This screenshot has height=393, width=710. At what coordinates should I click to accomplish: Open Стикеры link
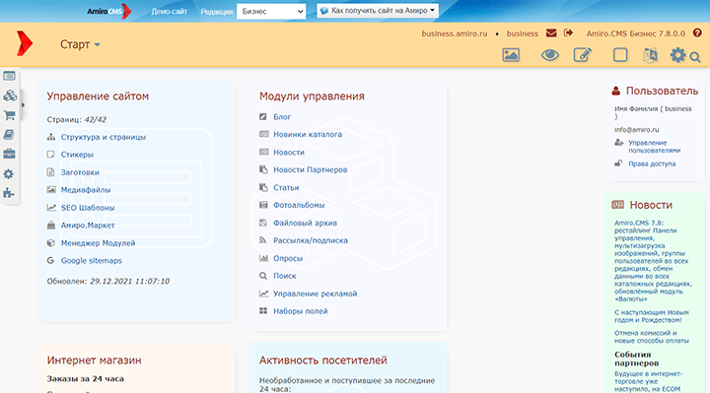click(x=77, y=155)
